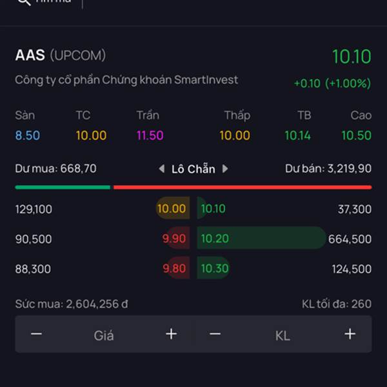The height and width of the screenshot is (387, 387).
Task: Switch to previous lot type arrow
Action: coord(162,169)
